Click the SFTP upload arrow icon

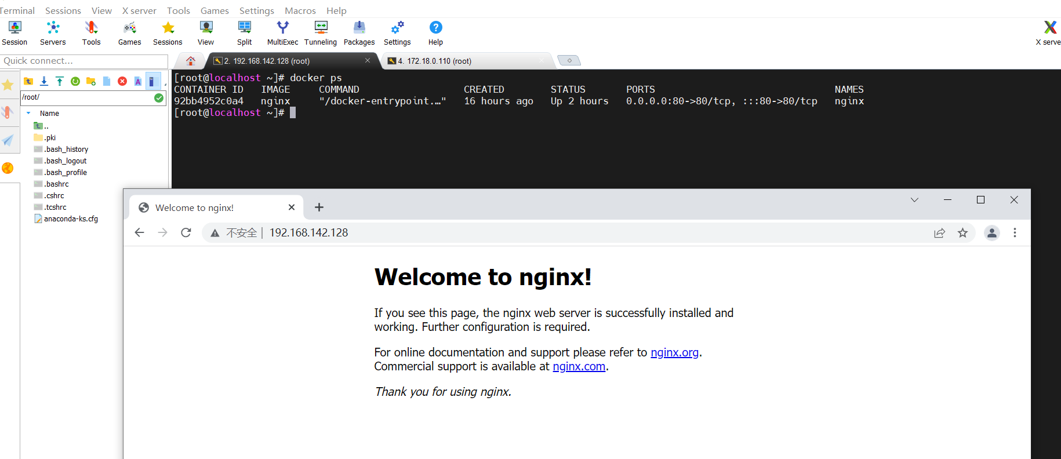pyautogui.click(x=60, y=81)
